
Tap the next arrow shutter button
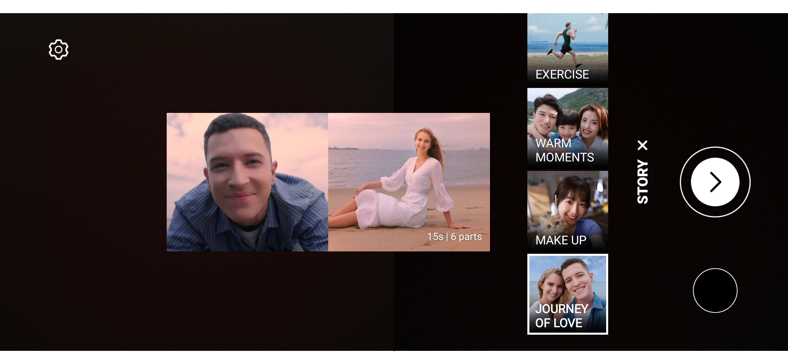click(715, 182)
